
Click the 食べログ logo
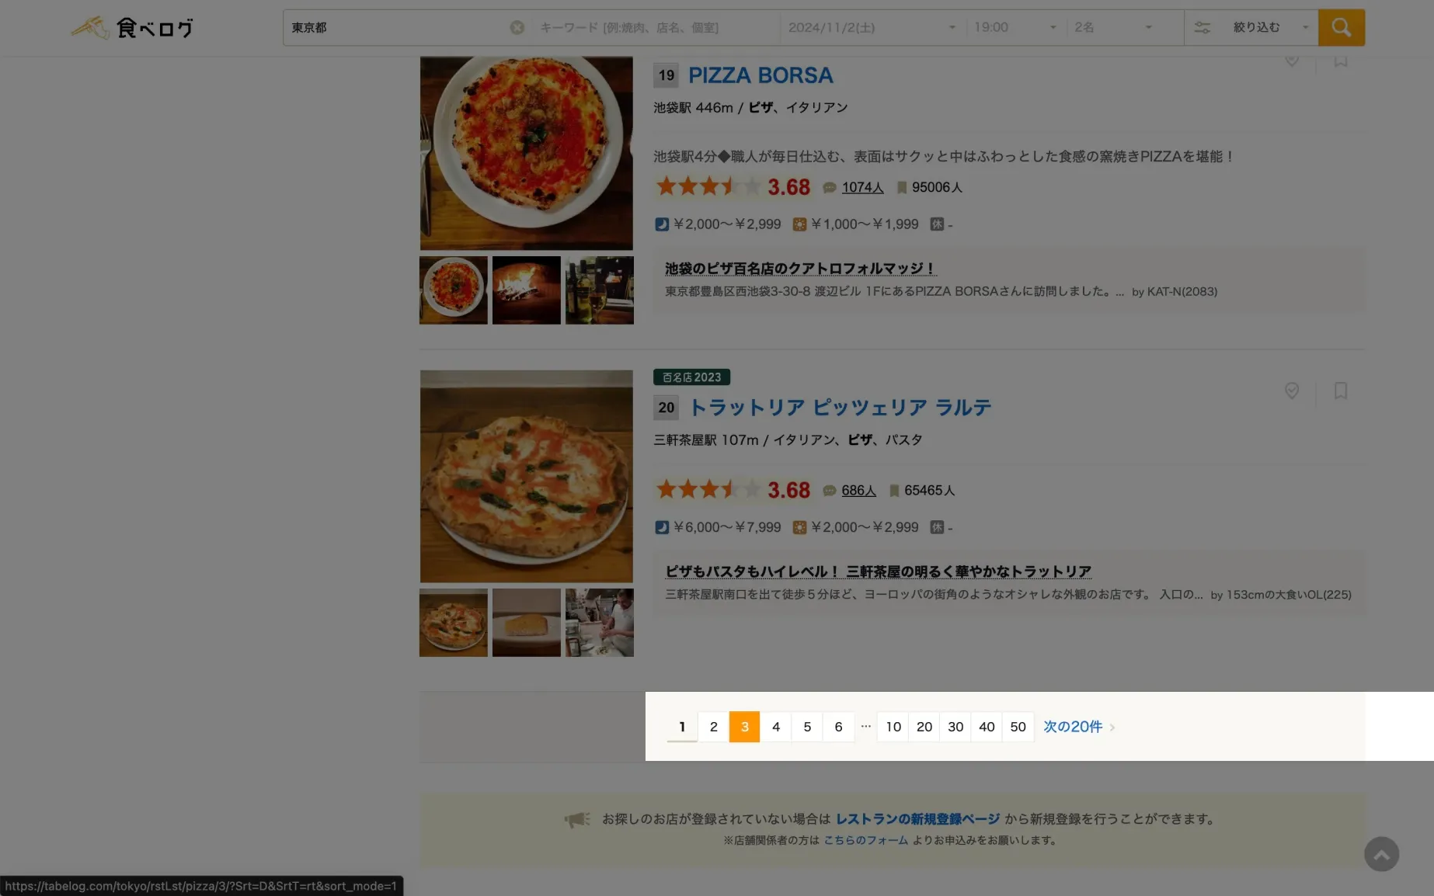coord(133,27)
